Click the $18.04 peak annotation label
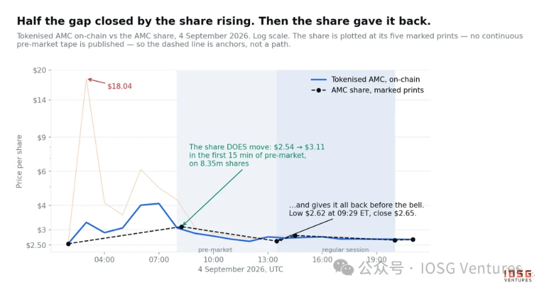Viewport: 539px width, 290px height. [120, 86]
